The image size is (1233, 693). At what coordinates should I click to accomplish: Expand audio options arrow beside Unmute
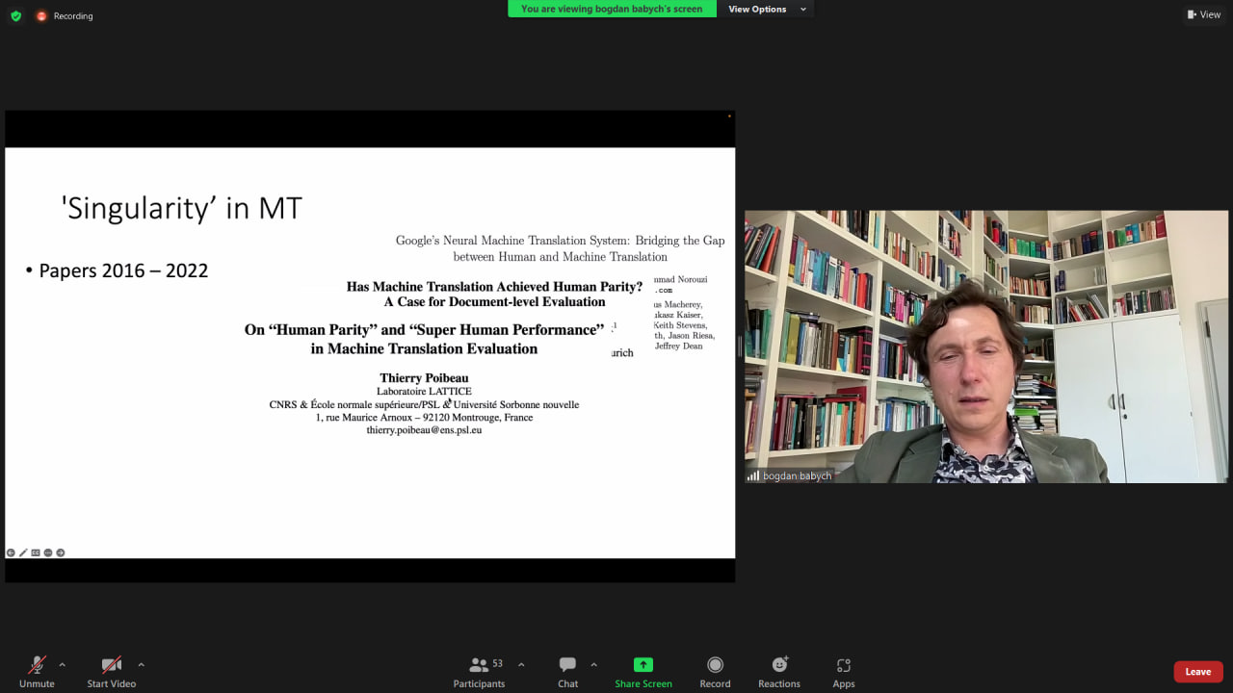click(63, 664)
